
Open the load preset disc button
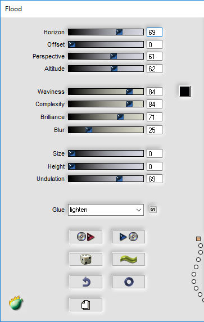[86, 237]
